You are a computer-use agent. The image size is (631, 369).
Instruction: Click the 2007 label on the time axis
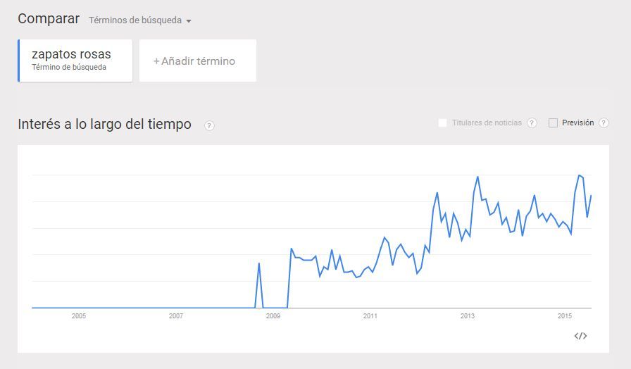[176, 316]
